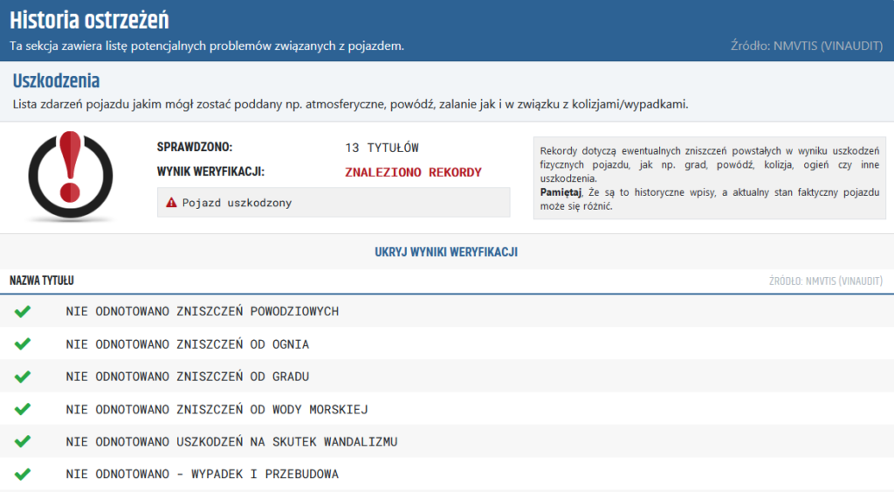
Task: Click the green checkmark for WYPADEK I PRZEBUDOWA
Action: pyautogui.click(x=23, y=474)
